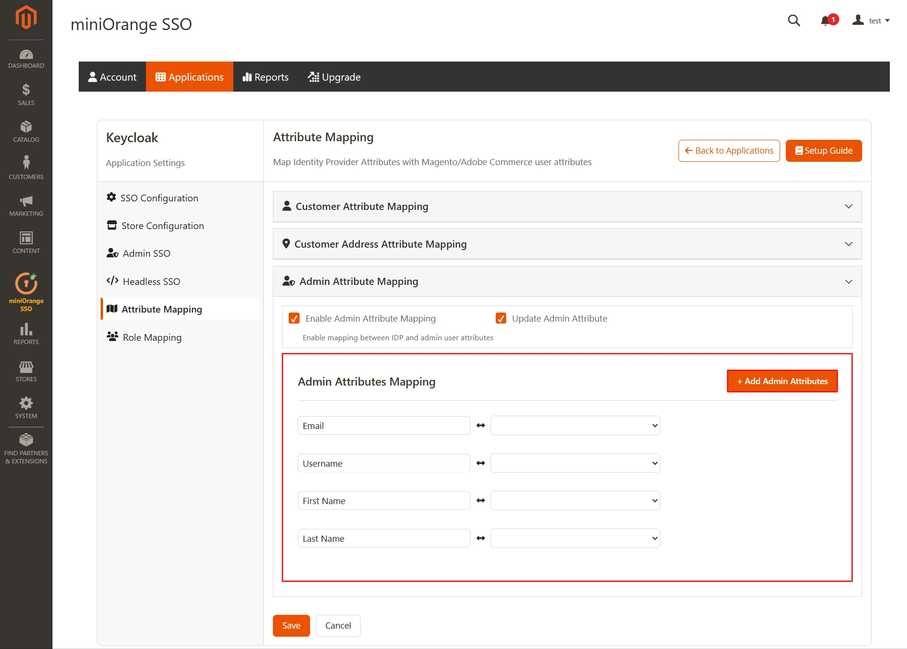Switch to the Reports tab
This screenshot has height=649, width=907.
265,76
